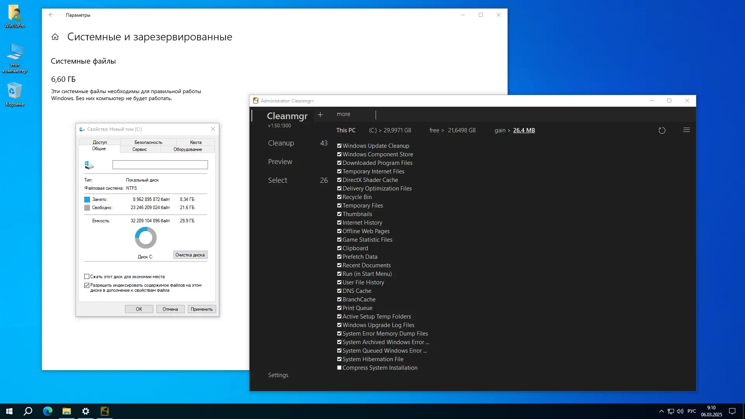Enable Compress System Installation checkbox
This screenshot has width=745, height=419.
(x=339, y=368)
